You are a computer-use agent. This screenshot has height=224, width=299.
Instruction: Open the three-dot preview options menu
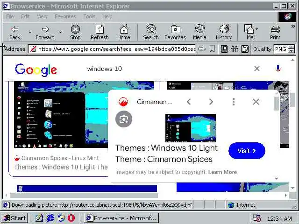234,102
